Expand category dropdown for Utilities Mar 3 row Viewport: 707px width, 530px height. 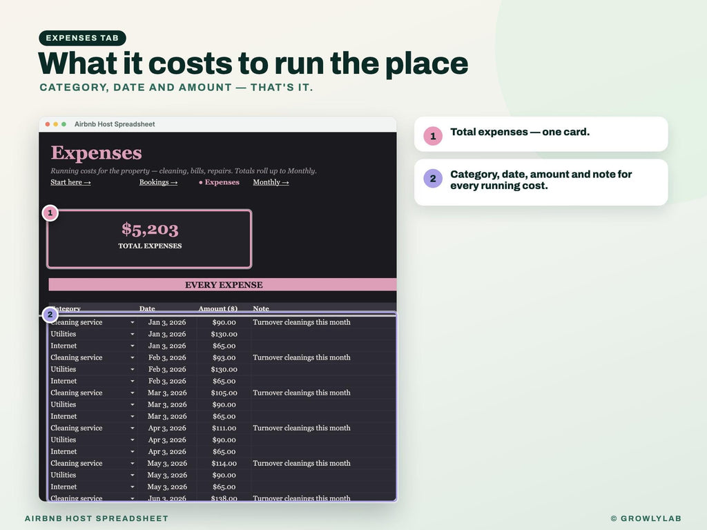tap(132, 404)
